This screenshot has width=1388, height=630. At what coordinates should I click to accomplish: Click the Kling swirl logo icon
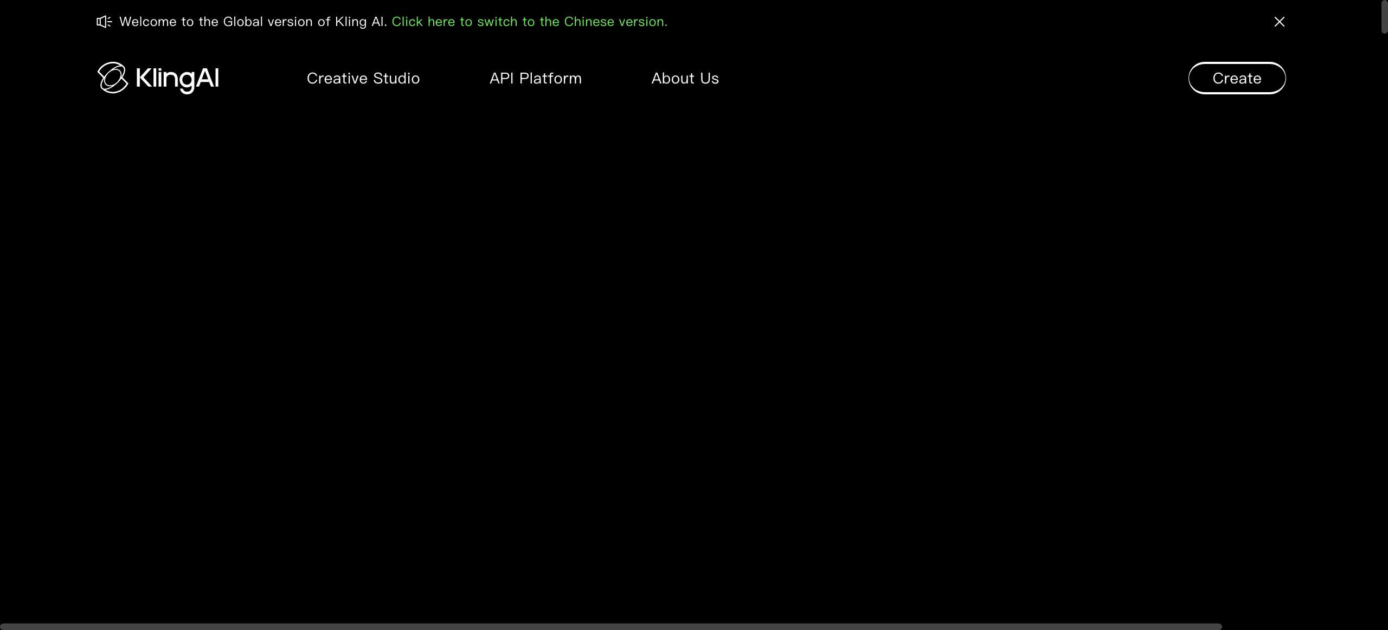pos(112,78)
